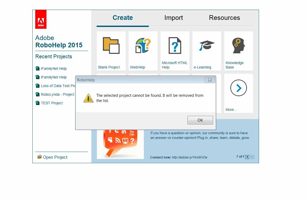Click the icon beside first iFamilyNet Help
Viewport: 306px width, 199px height.
click(38, 69)
